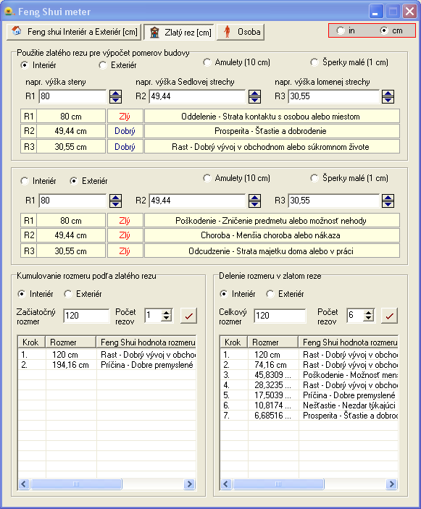Click the Rozmer column header in Kumulovanie table
421x509 pixels.
pyautogui.click(x=70, y=342)
